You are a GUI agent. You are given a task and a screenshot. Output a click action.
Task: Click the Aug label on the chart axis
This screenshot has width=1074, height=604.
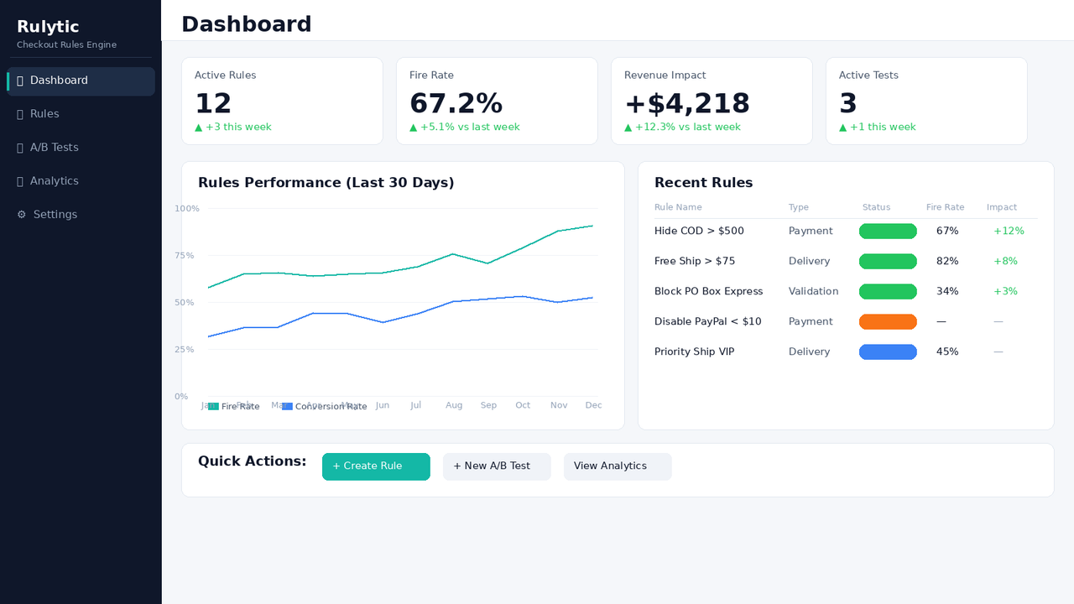click(x=454, y=406)
